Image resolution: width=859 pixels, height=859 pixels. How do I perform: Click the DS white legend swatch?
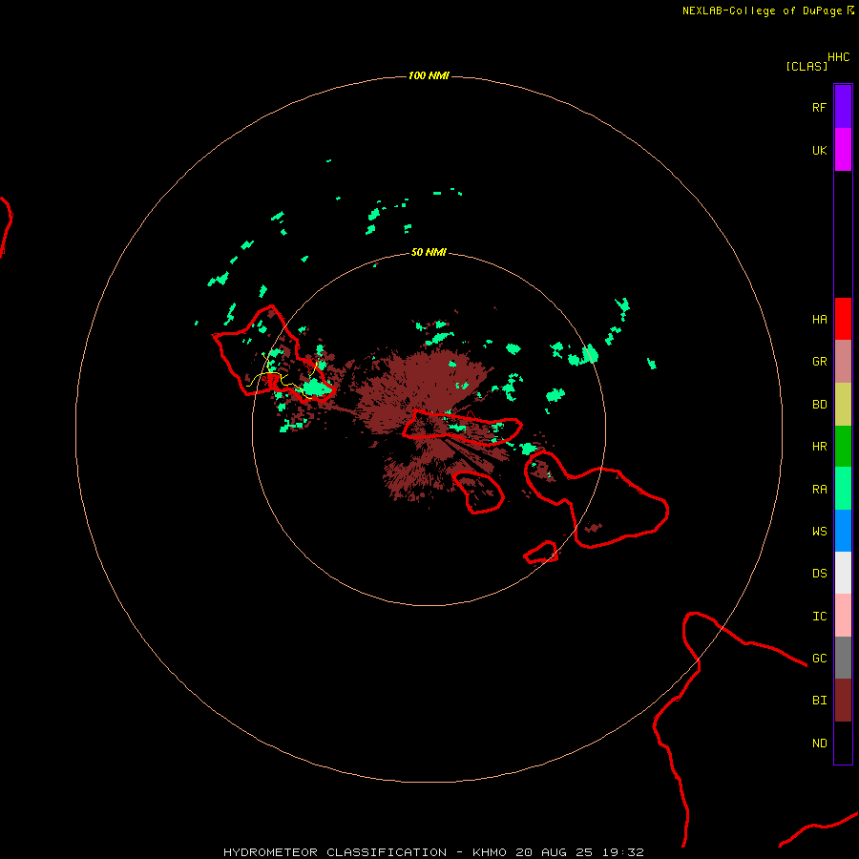coord(843,573)
